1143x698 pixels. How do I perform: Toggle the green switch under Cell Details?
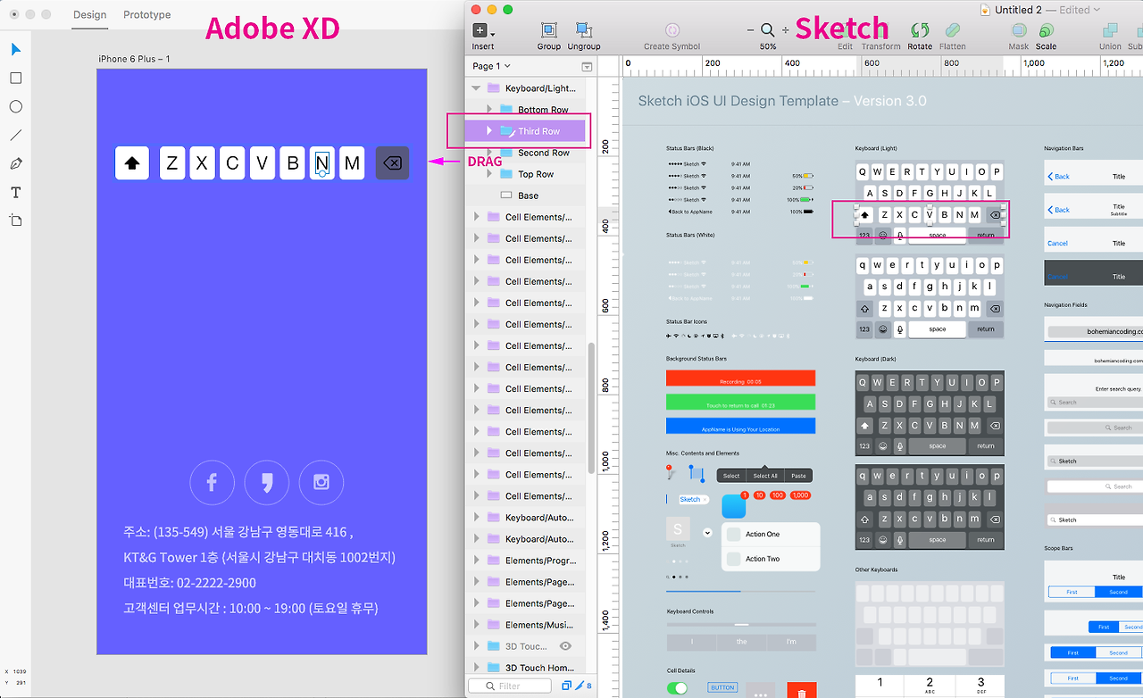click(678, 688)
